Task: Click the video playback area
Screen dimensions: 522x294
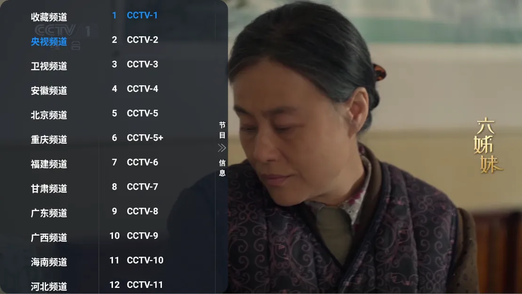Action: 375,147
